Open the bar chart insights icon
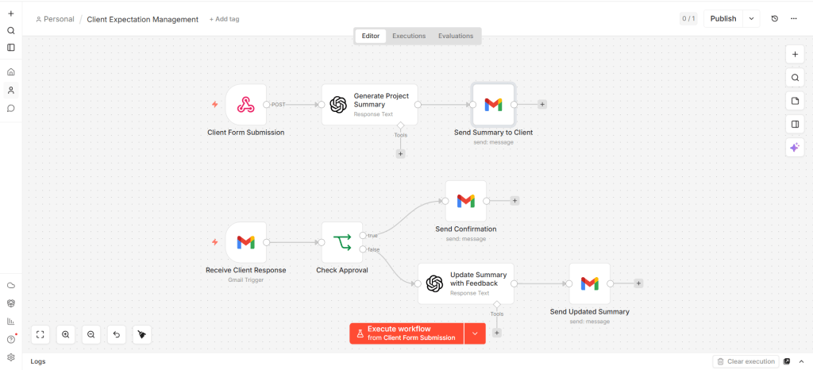The height and width of the screenshot is (370, 813). [x=11, y=322]
